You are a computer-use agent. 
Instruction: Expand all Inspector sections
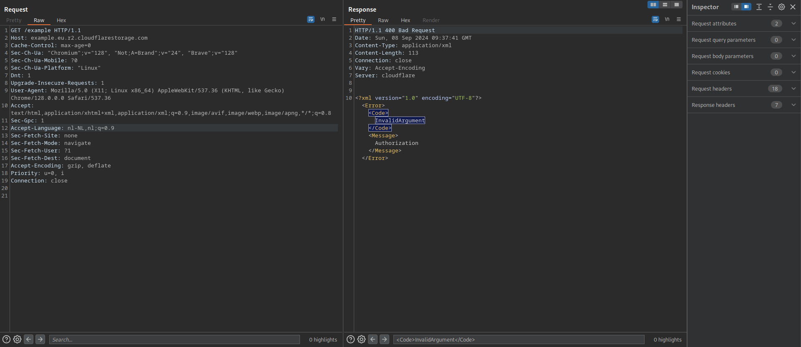tap(759, 7)
